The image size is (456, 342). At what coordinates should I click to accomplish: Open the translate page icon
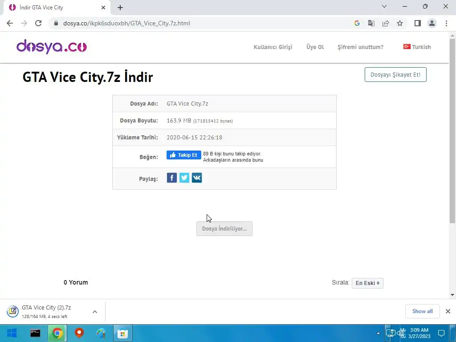click(x=371, y=23)
